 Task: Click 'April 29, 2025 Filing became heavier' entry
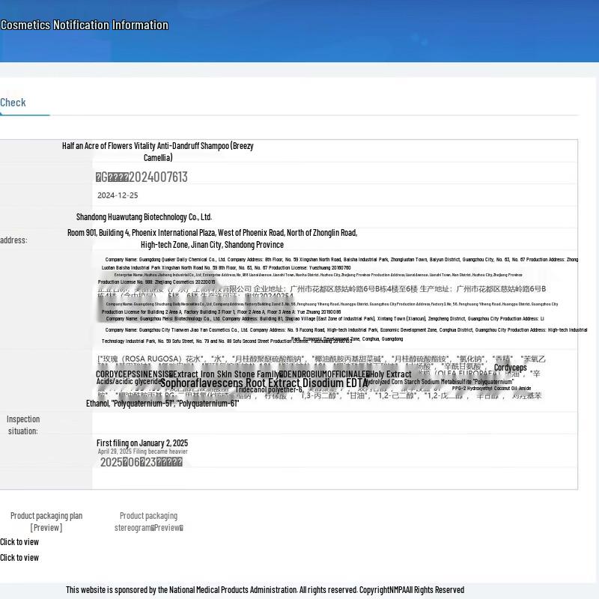pyautogui.click(x=142, y=451)
